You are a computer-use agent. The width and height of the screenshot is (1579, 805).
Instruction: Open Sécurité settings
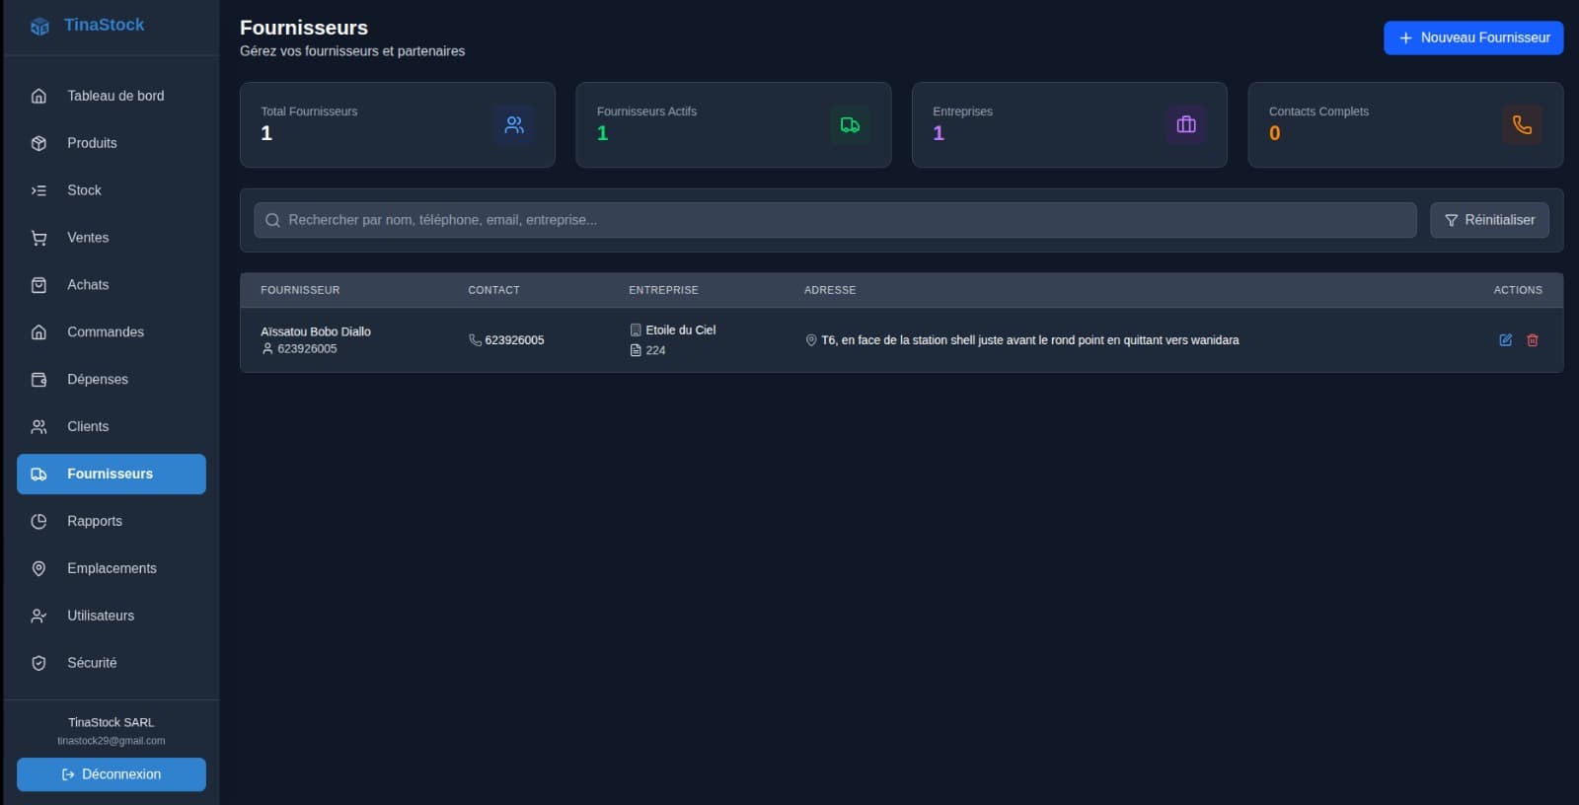112,664
